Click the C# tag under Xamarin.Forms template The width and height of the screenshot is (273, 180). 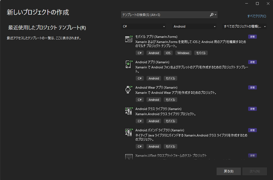tap(140, 53)
